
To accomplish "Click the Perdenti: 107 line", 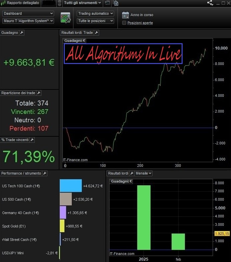I will tap(29, 129).
